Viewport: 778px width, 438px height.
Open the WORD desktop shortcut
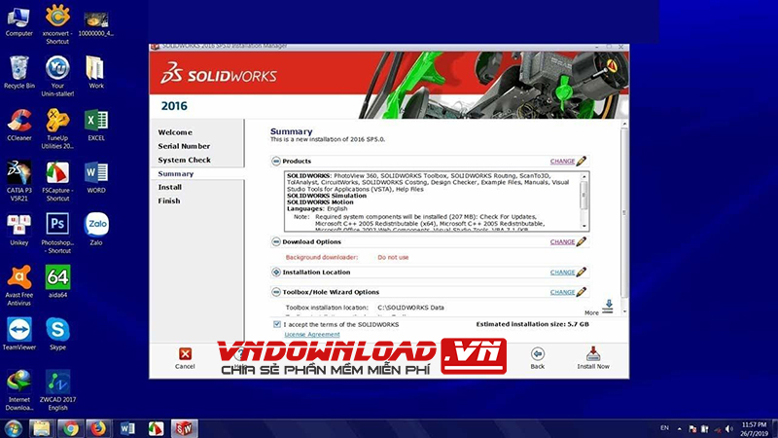point(95,177)
